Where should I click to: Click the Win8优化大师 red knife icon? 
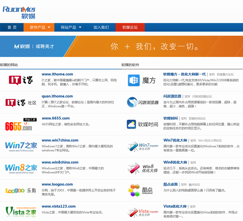pos(133,168)
